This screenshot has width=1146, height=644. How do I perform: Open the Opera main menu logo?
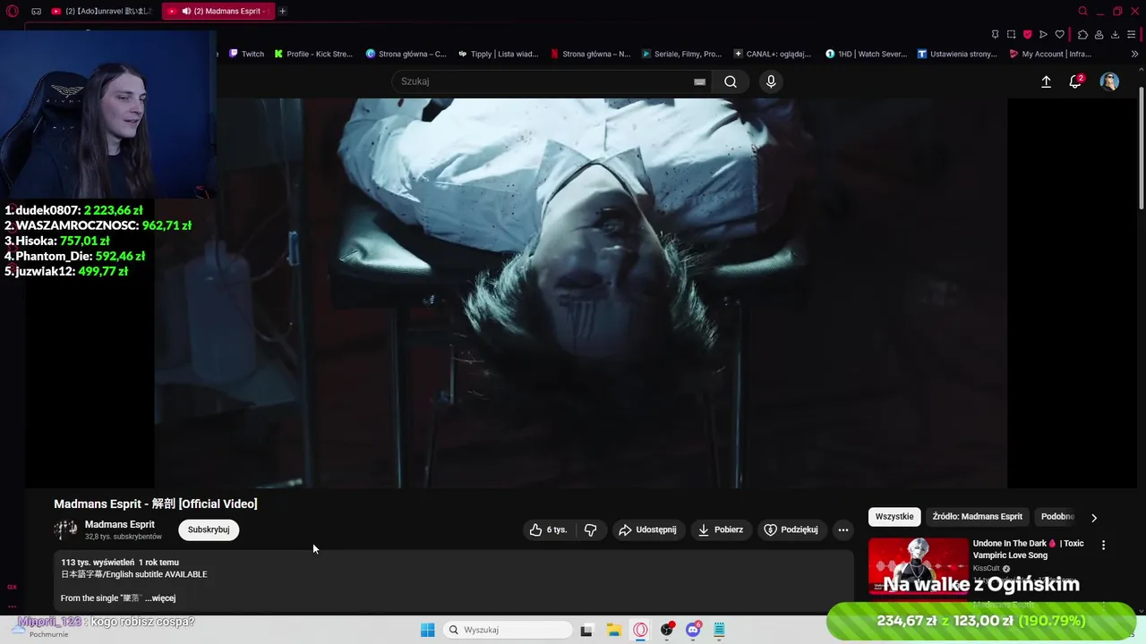pyautogui.click(x=13, y=11)
